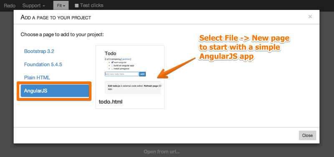Click the todo.html template name

click(x=111, y=102)
